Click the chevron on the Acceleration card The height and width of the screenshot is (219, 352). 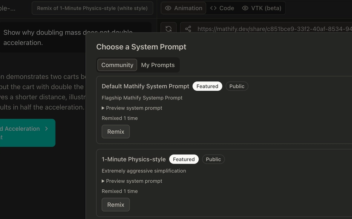pyautogui.click(x=47, y=129)
